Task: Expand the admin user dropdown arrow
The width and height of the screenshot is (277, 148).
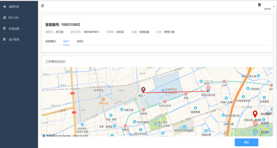Action: (274, 7)
